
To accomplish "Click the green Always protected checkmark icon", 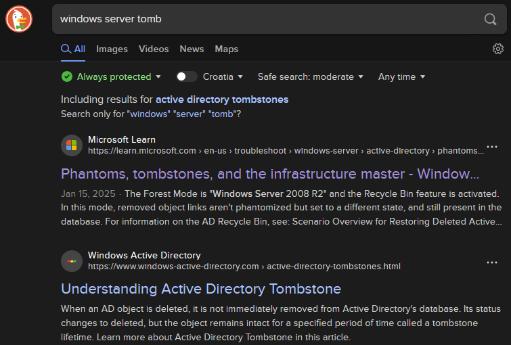I will click(66, 76).
